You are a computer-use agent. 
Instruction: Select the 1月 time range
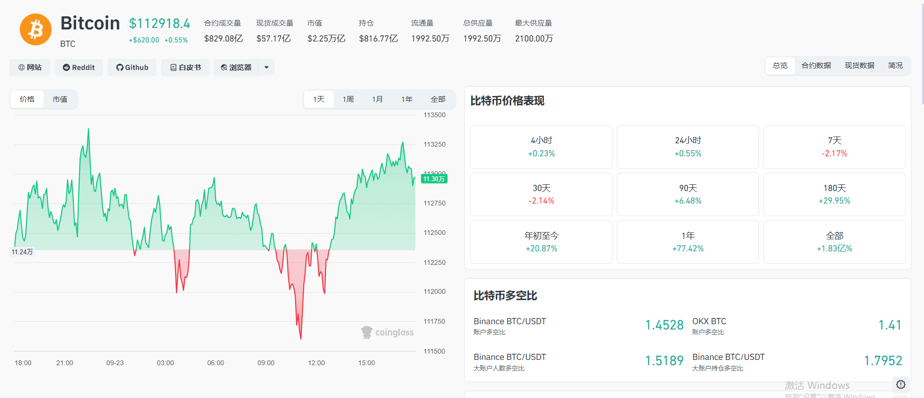378,99
